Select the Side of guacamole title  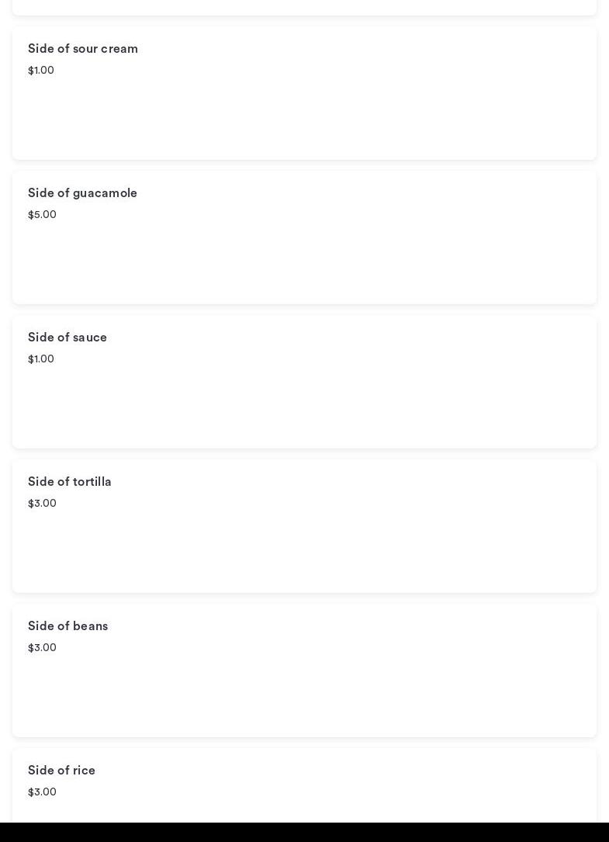(82, 193)
